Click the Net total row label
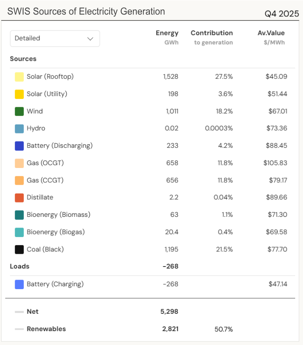303x345 pixels. point(32,311)
